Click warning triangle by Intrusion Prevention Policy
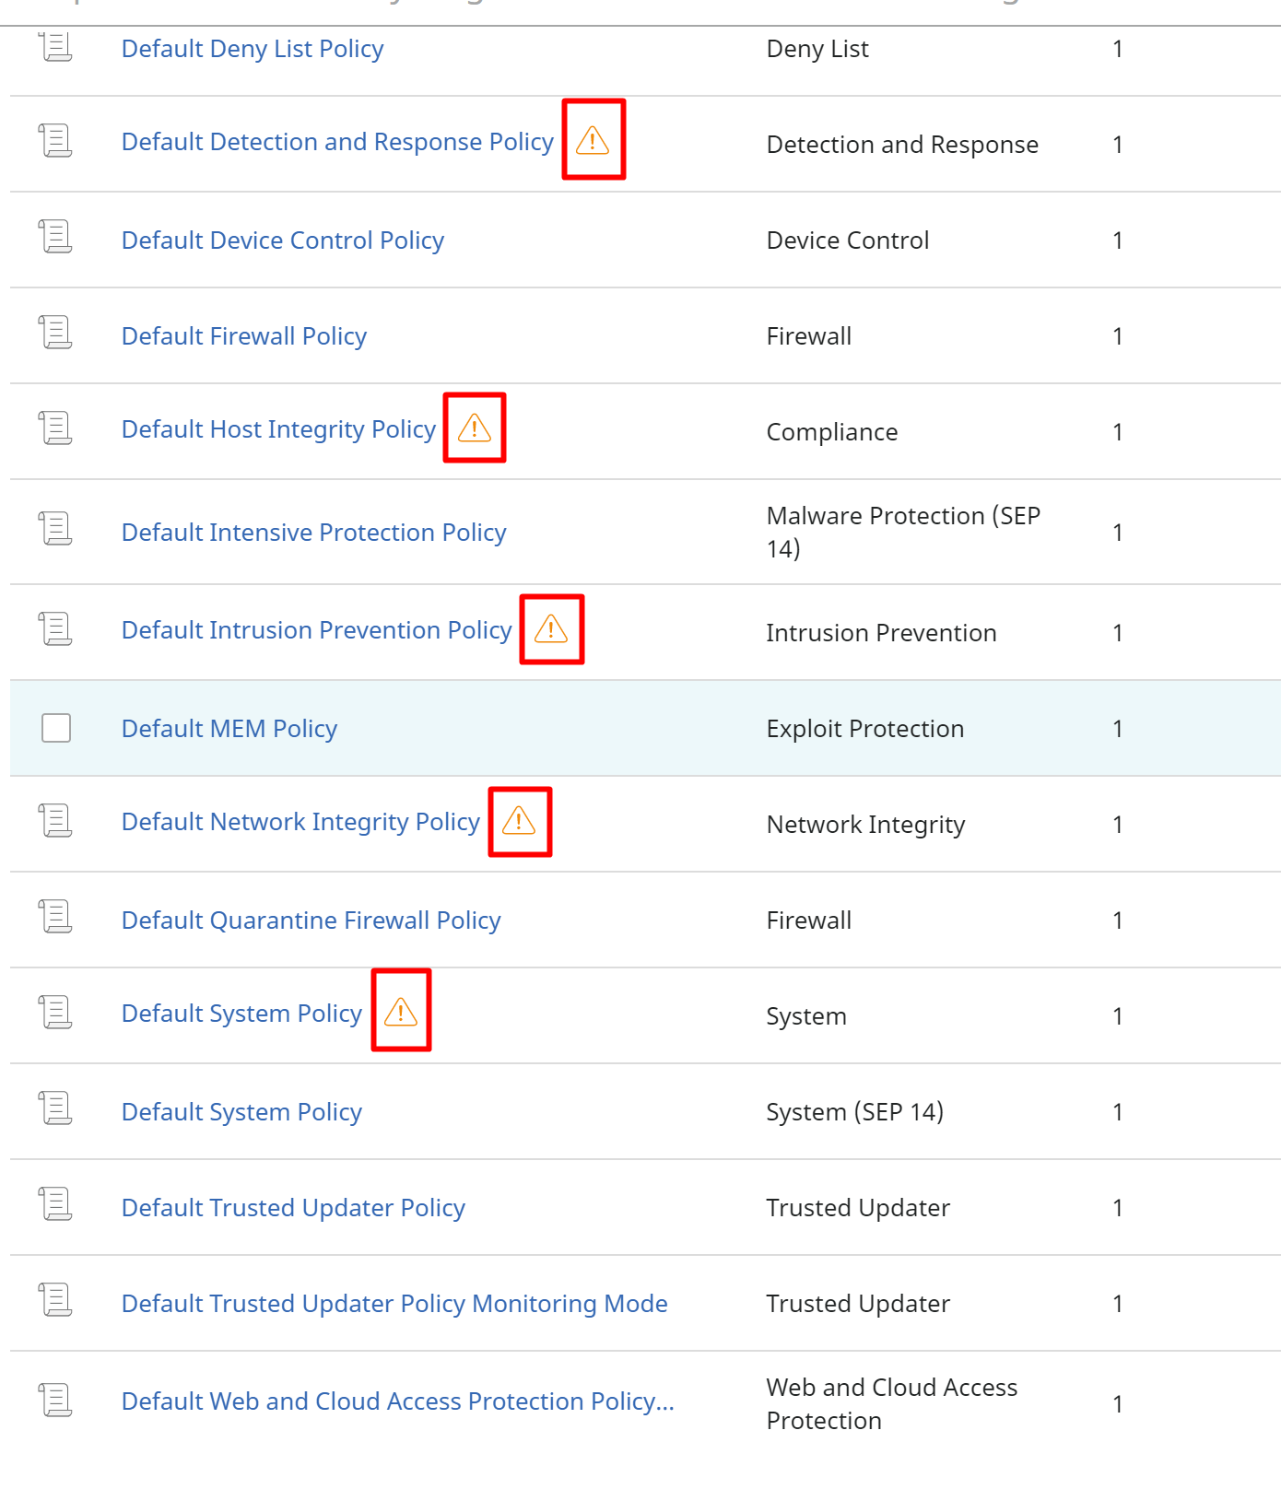Viewport: 1281px width, 1489px height. click(551, 629)
